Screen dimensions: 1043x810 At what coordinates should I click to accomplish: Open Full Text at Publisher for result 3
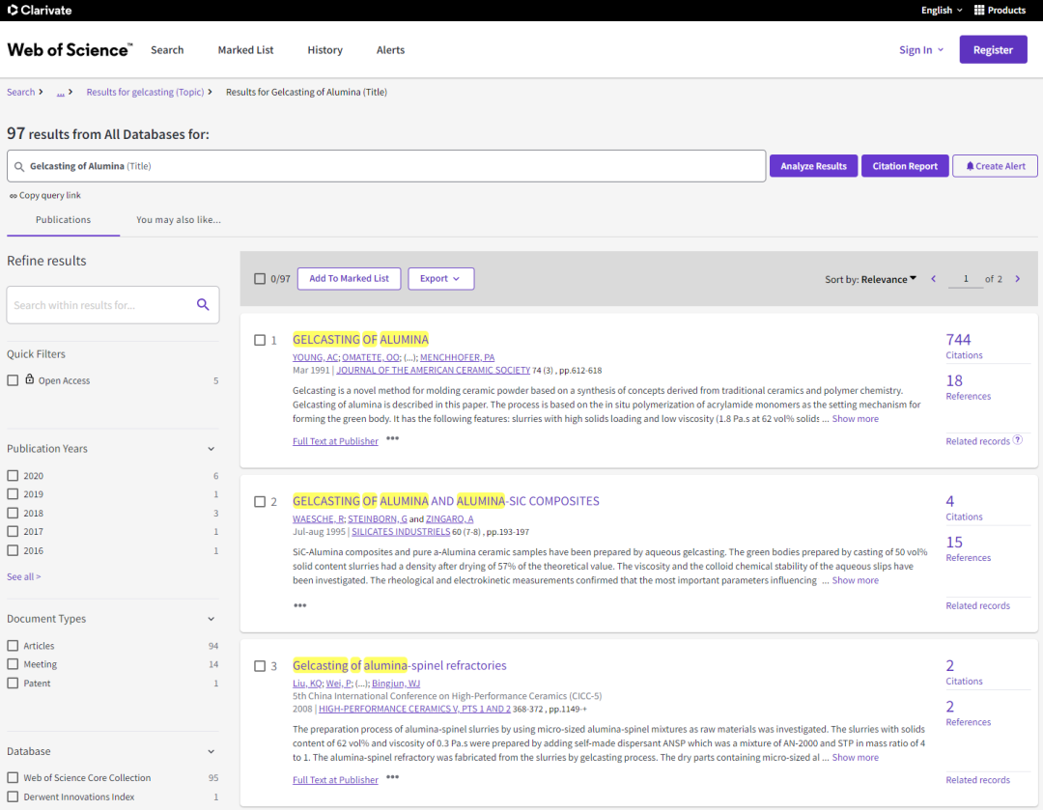pos(335,780)
